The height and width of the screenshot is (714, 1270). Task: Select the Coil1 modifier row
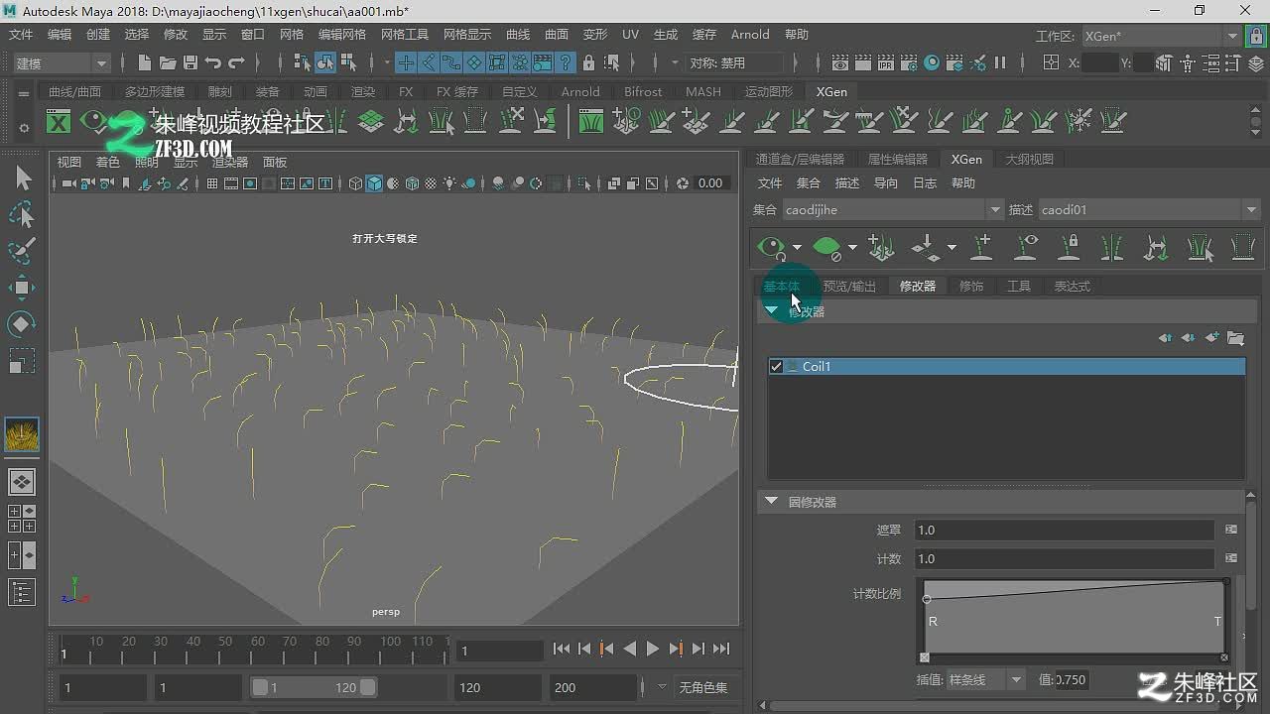[x=1007, y=366]
